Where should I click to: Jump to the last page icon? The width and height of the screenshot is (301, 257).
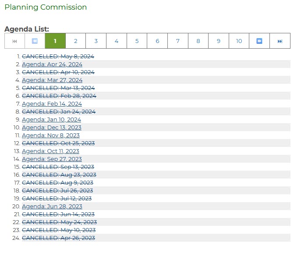[x=280, y=41]
